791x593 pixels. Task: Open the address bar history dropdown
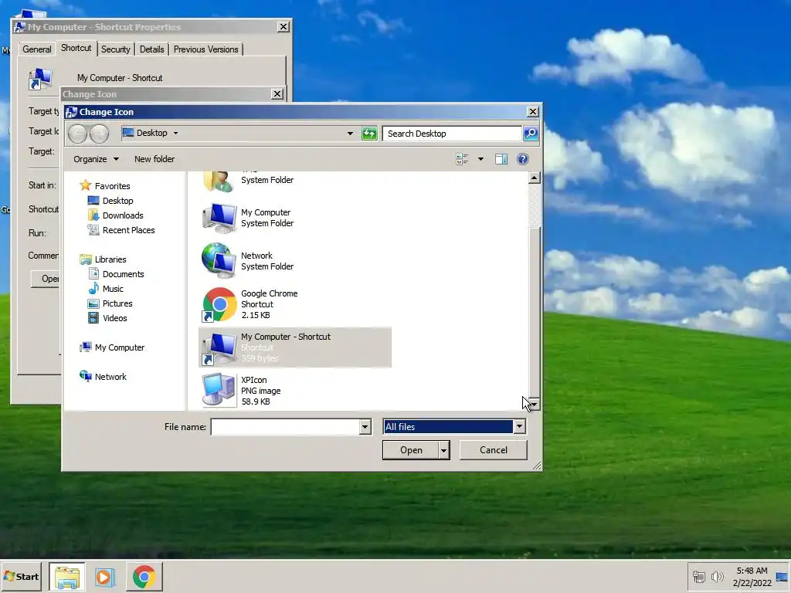[350, 133]
